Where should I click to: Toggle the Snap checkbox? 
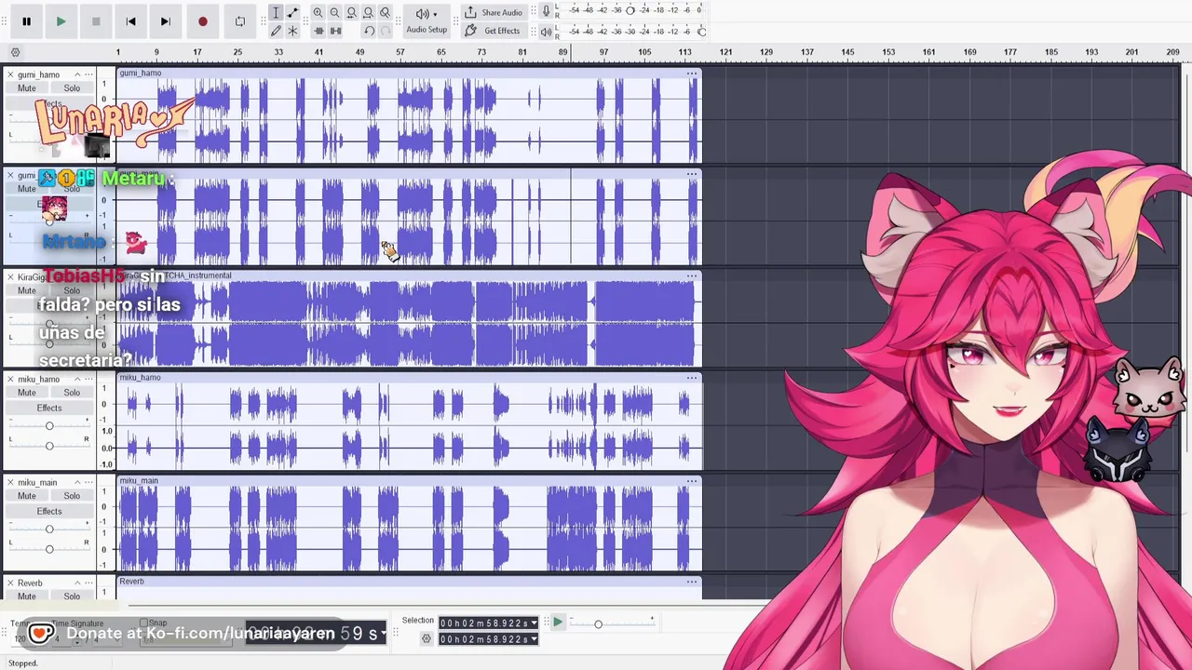(143, 623)
